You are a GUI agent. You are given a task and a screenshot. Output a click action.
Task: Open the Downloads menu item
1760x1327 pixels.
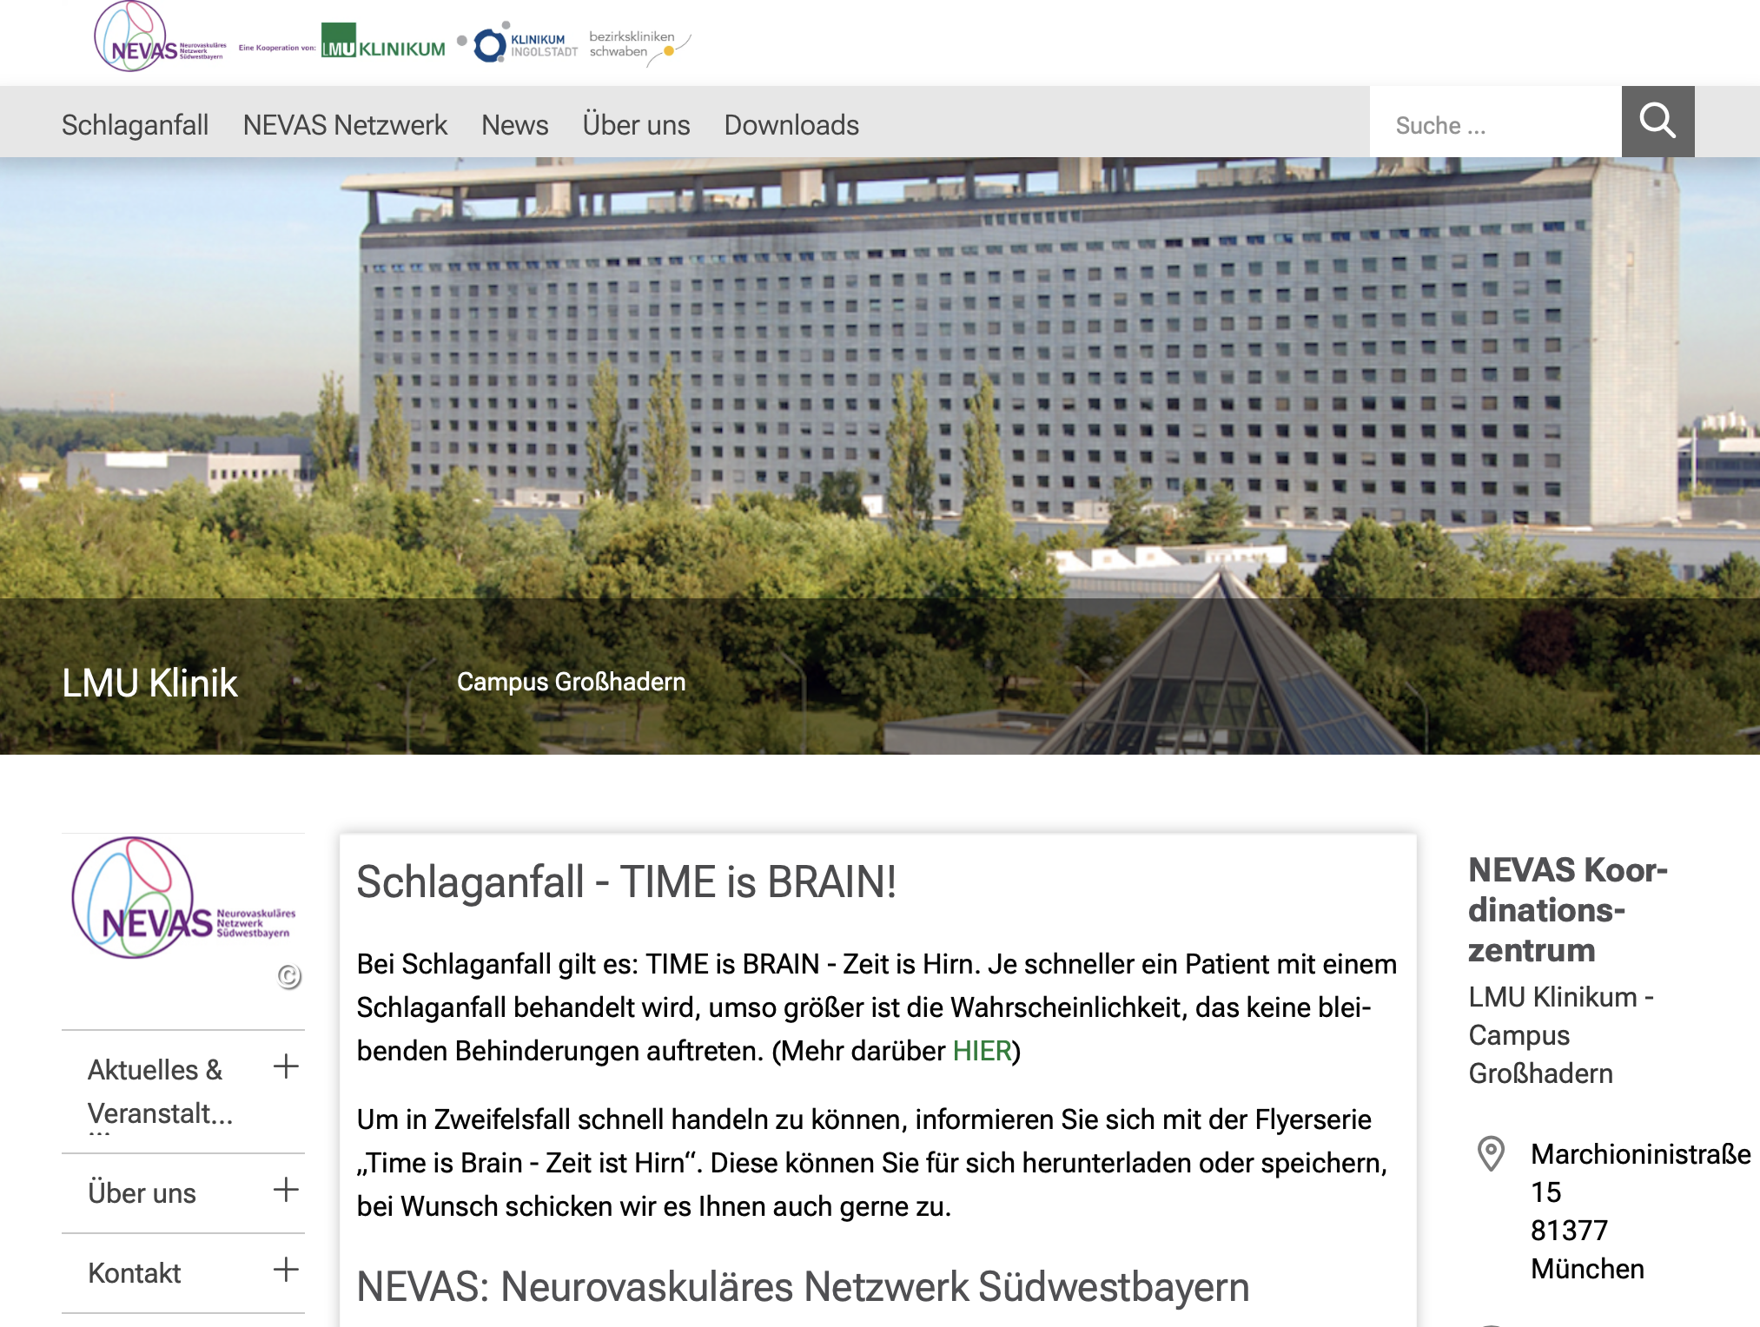791,125
